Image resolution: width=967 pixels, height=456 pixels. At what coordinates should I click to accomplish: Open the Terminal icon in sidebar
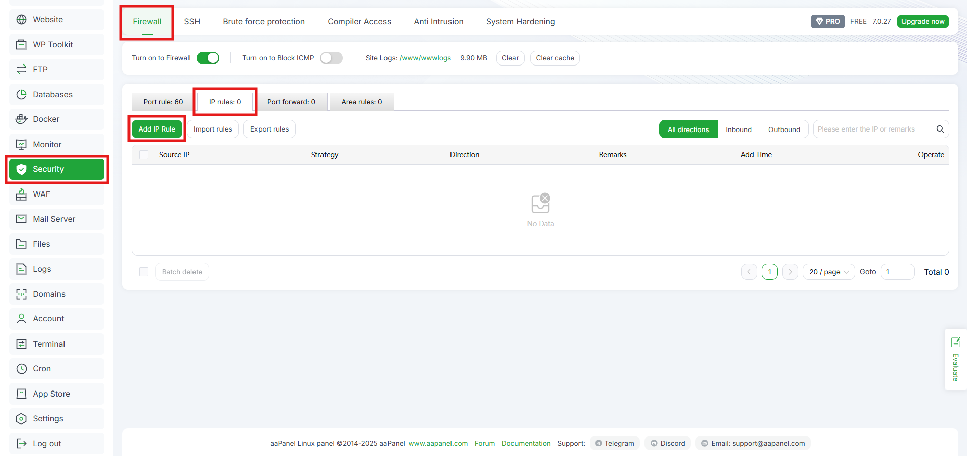pyautogui.click(x=21, y=344)
